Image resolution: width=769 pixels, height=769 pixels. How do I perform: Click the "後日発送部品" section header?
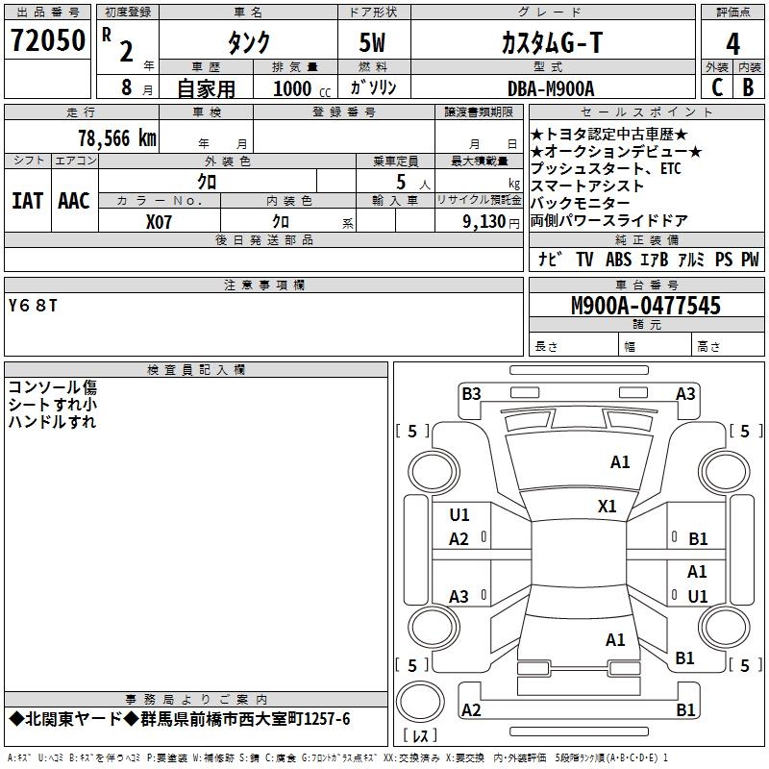pyautogui.click(x=263, y=239)
